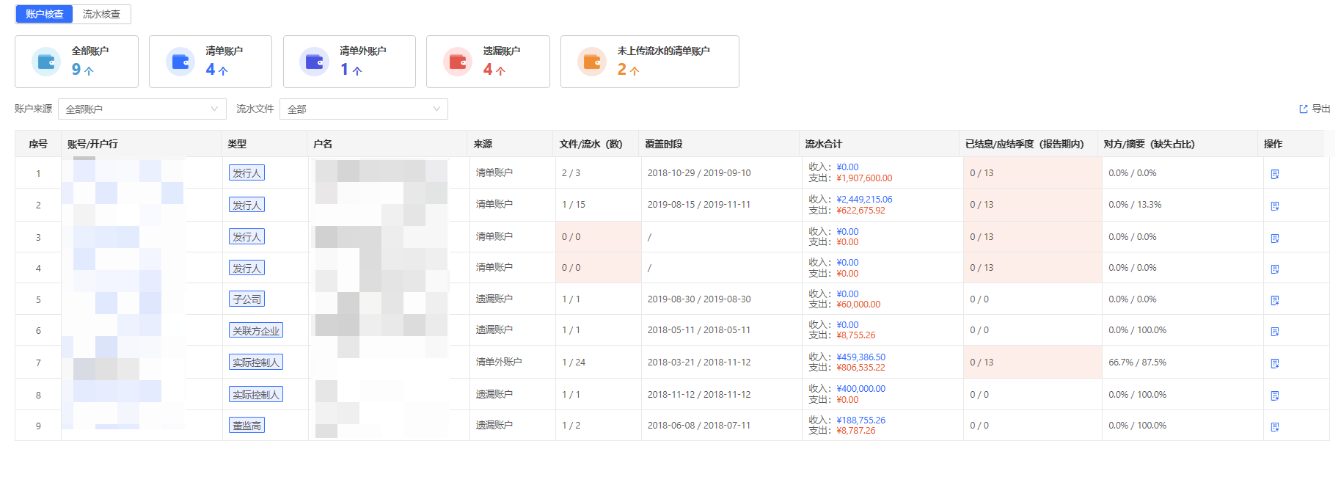Select the 清单外账户 summary card
Image resolution: width=1341 pixels, height=499 pixels.
(x=349, y=62)
